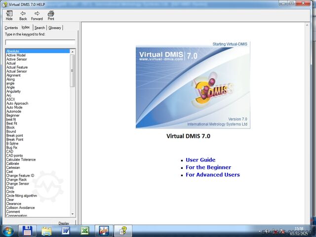
Task: Open the For the Beginner link
Action: (208, 167)
